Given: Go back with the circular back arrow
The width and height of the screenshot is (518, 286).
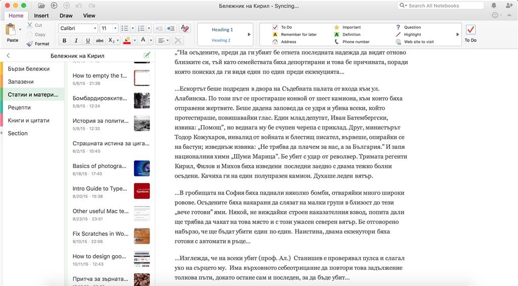Looking at the screenshot, I should (x=54, y=6).
